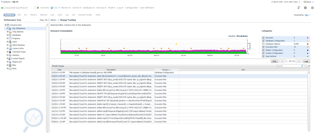Viewport: 315px width, 133px height.
Task: Click the magenta Accounts color dot
Action: coord(308,38)
